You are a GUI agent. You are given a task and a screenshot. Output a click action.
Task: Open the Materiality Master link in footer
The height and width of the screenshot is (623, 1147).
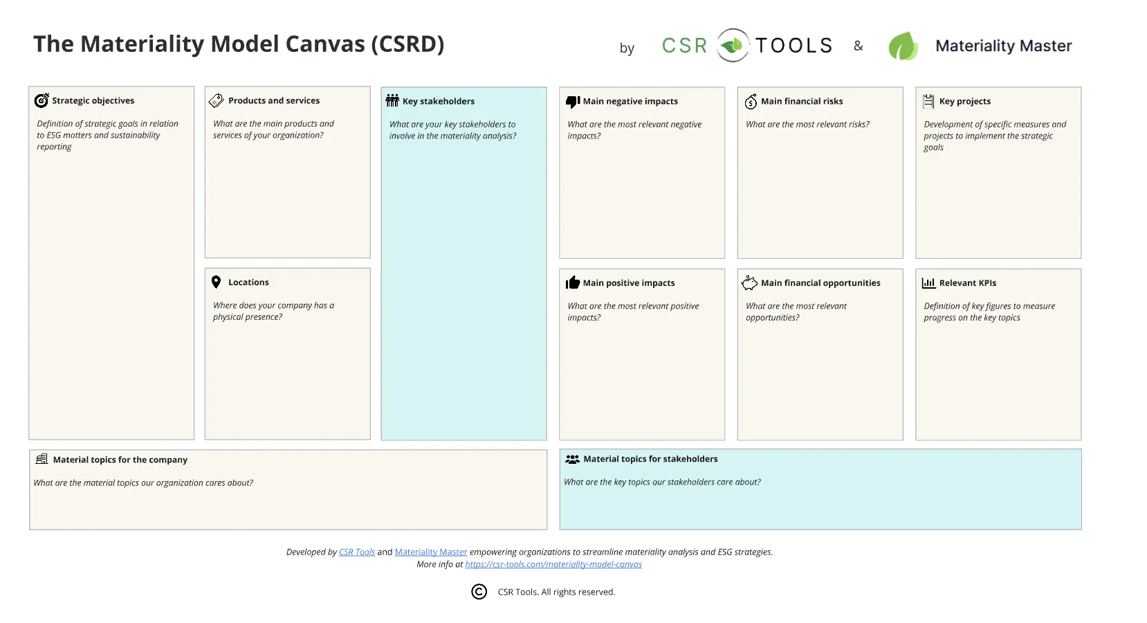[431, 552]
